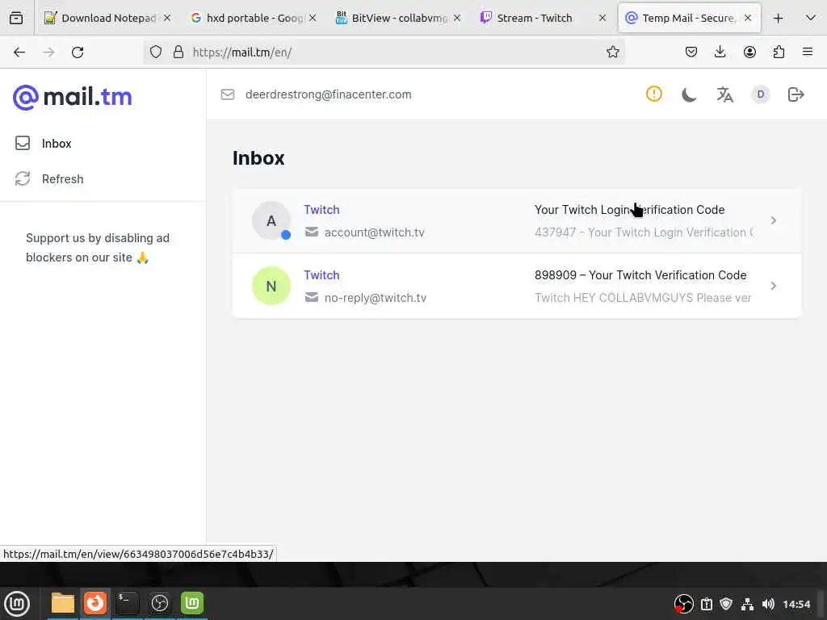The height and width of the screenshot is (620, 827).
Task: Open the Firefox account menu
Action: [749, 52]
